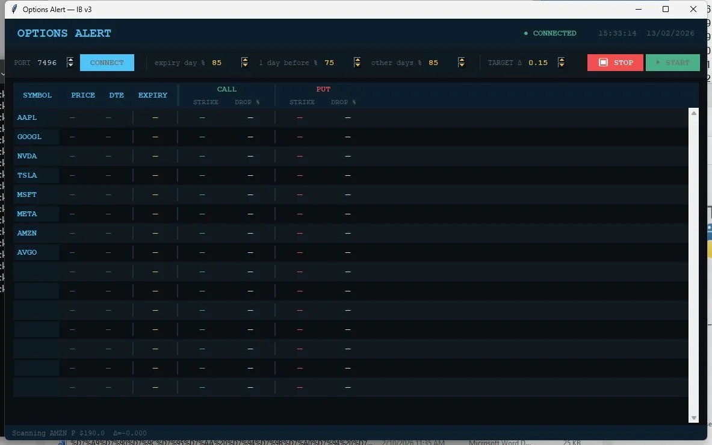This screenshot has width=712, height=445.
Task: Decrease other days % with down arrow
Action: tap(462, 65)
